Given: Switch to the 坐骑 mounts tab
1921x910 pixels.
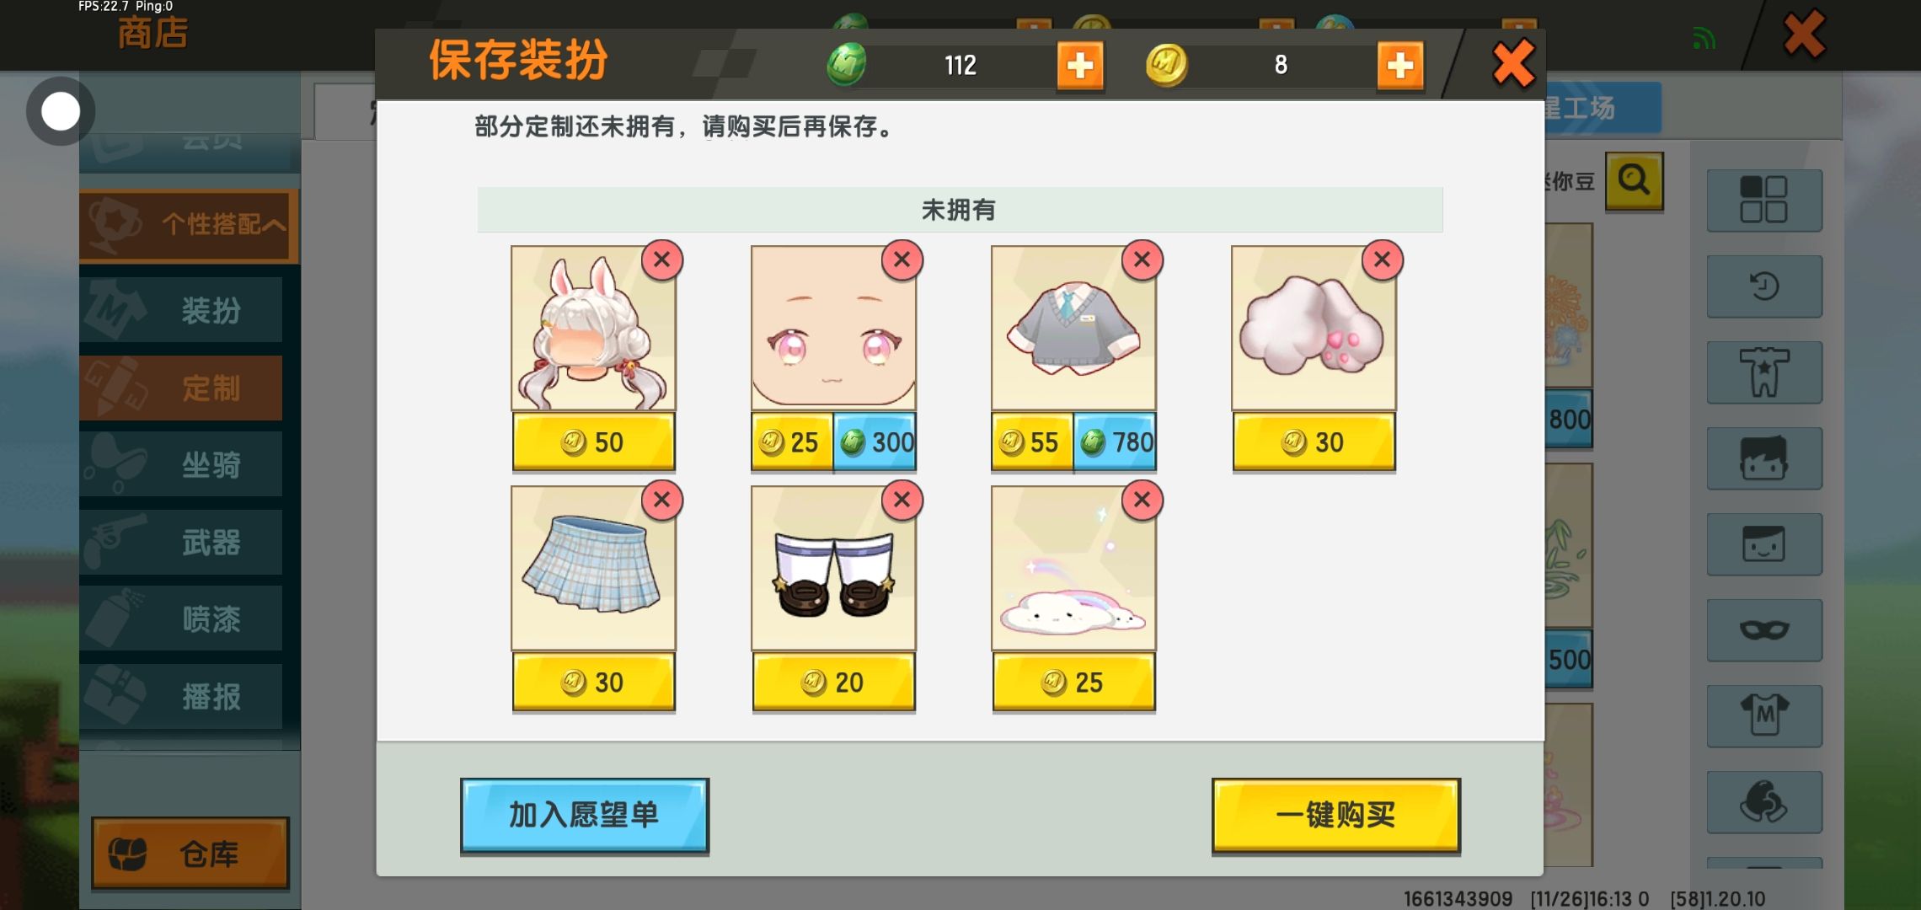Looking at the screenshot, I should [181, 464].
